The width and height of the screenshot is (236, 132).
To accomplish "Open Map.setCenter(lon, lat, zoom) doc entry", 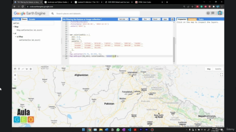I will [29, 30].
